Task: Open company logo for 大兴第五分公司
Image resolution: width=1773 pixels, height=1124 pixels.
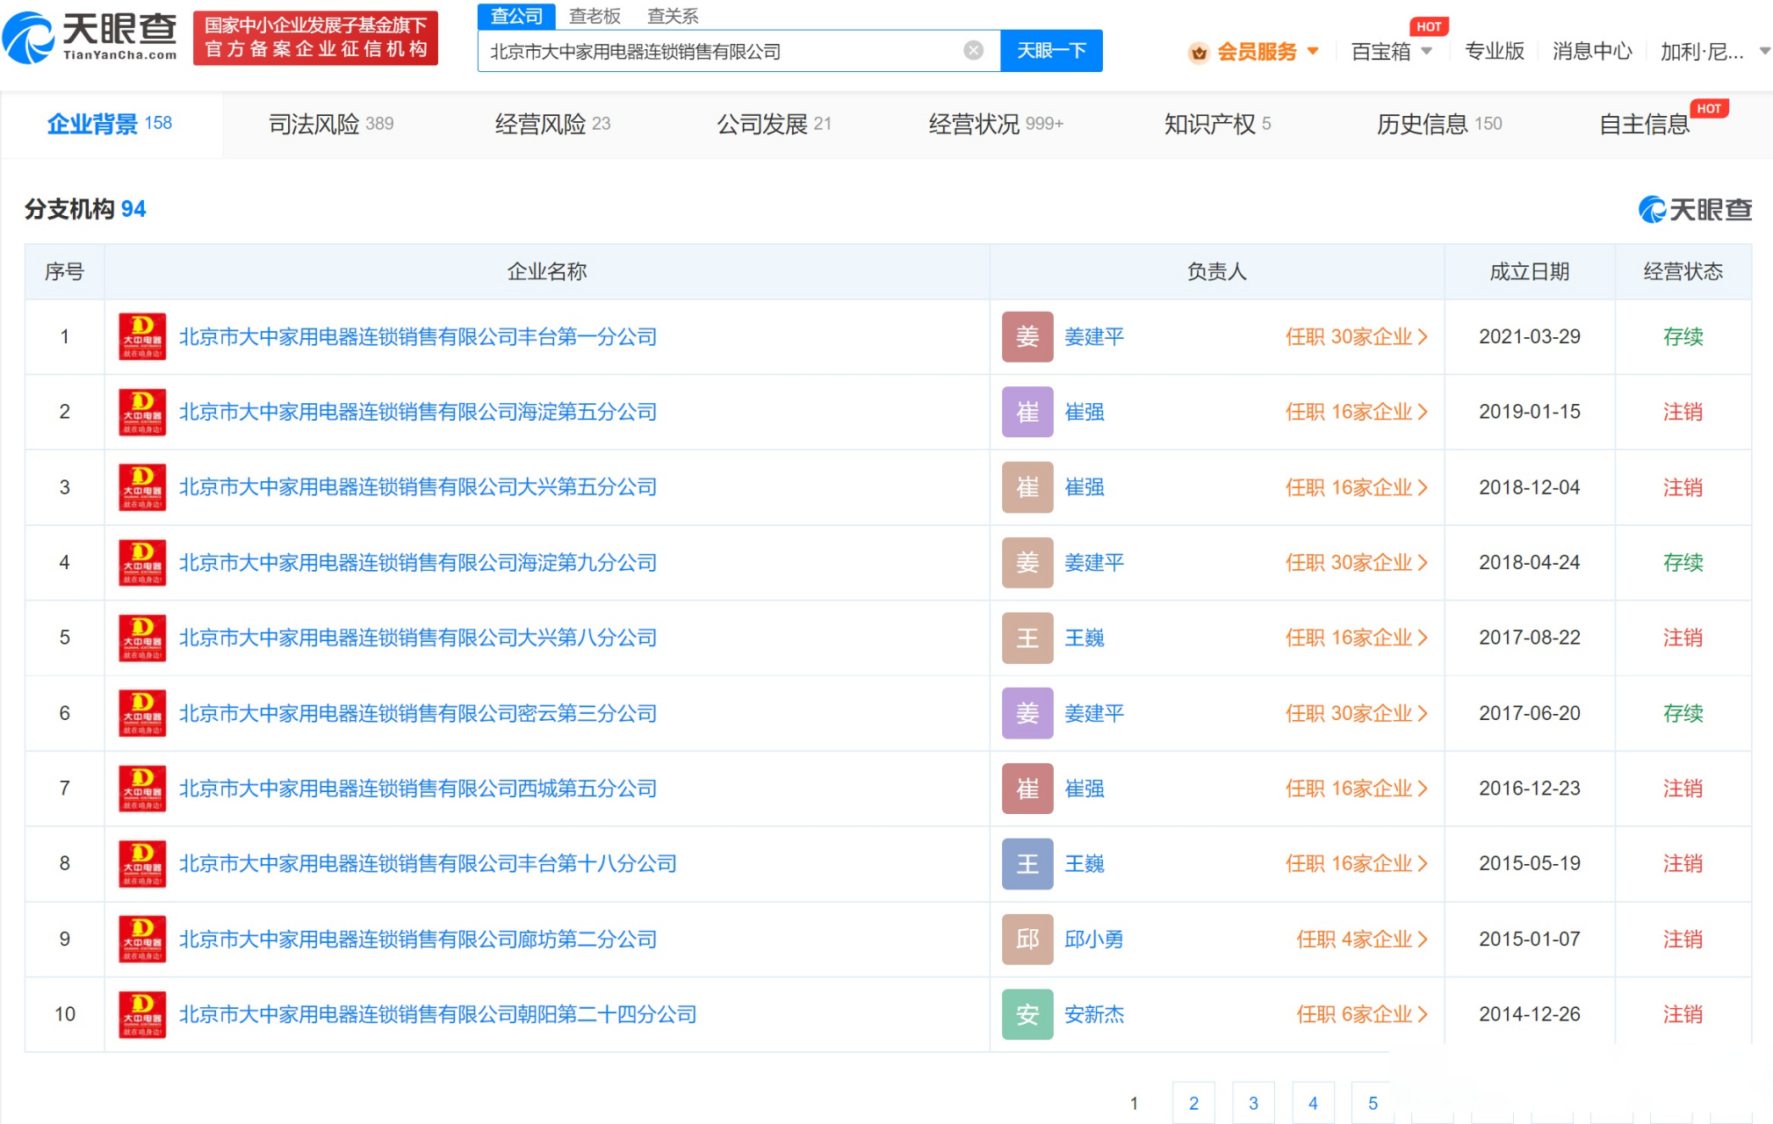Action: tap(142, 487)
